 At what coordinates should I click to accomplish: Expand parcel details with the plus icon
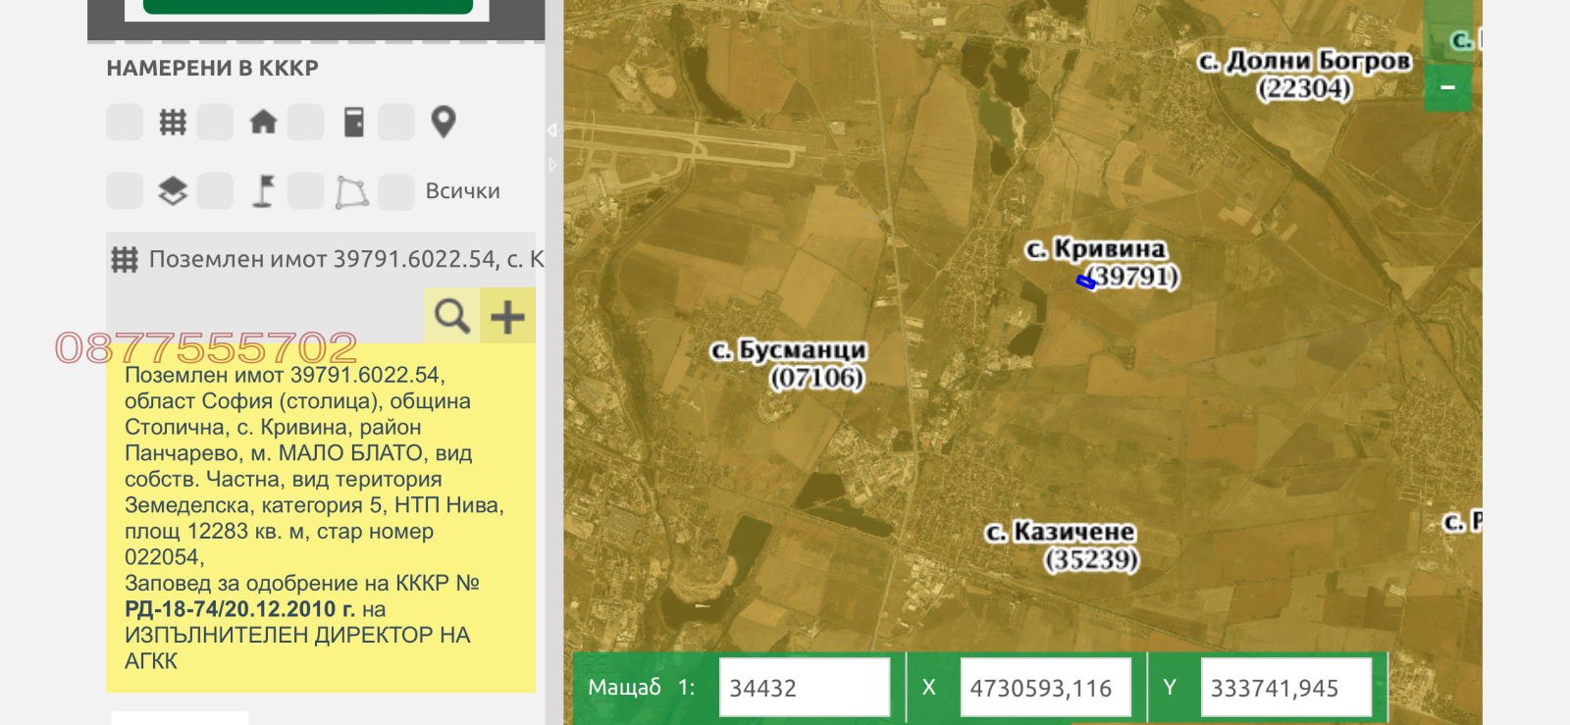click(x=507, y=316)
